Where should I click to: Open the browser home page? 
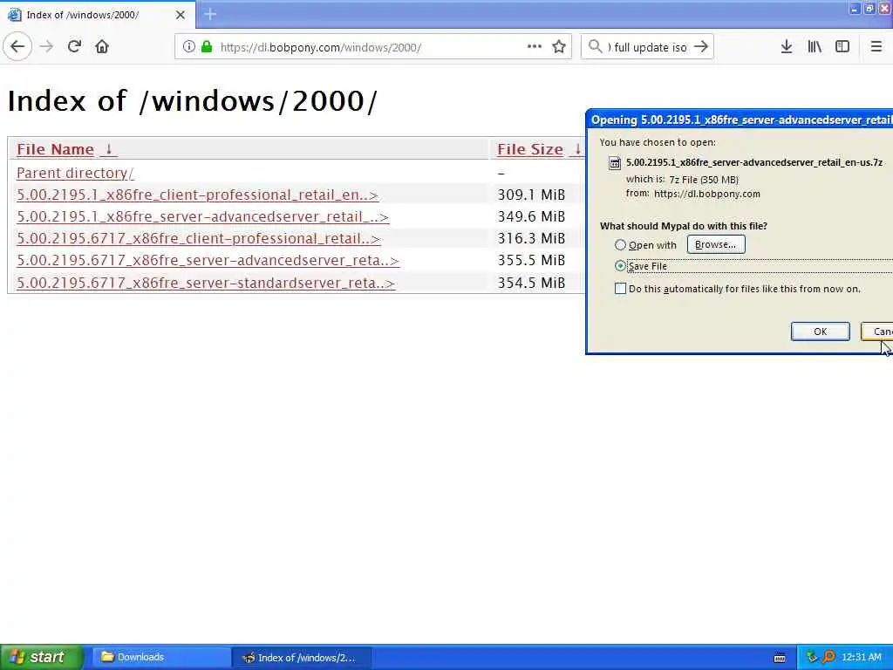102,47
